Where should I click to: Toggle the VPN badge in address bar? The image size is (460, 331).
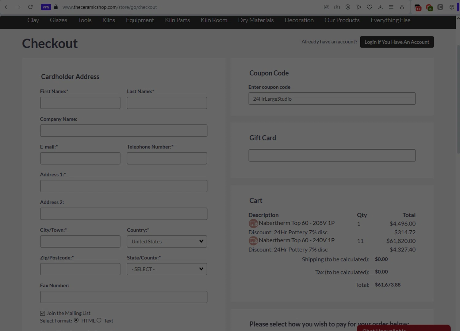pyautogui.click(x=46, y=7)
